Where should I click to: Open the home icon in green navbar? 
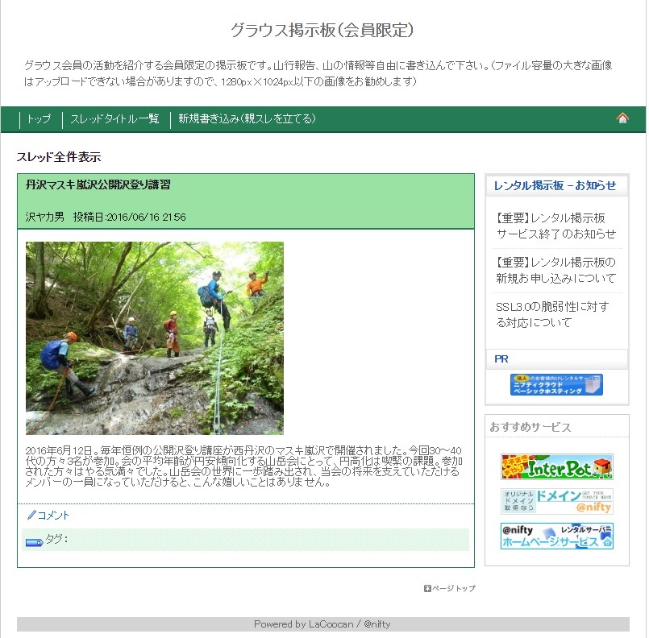tap(622, 118)
